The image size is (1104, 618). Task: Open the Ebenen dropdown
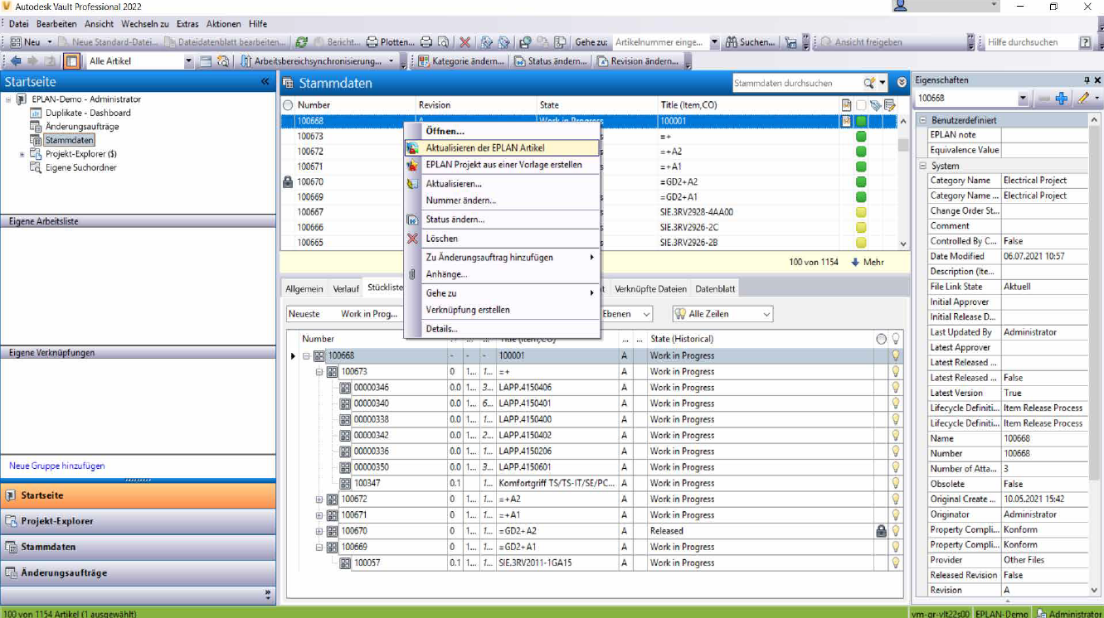click(x=646, y=314)
